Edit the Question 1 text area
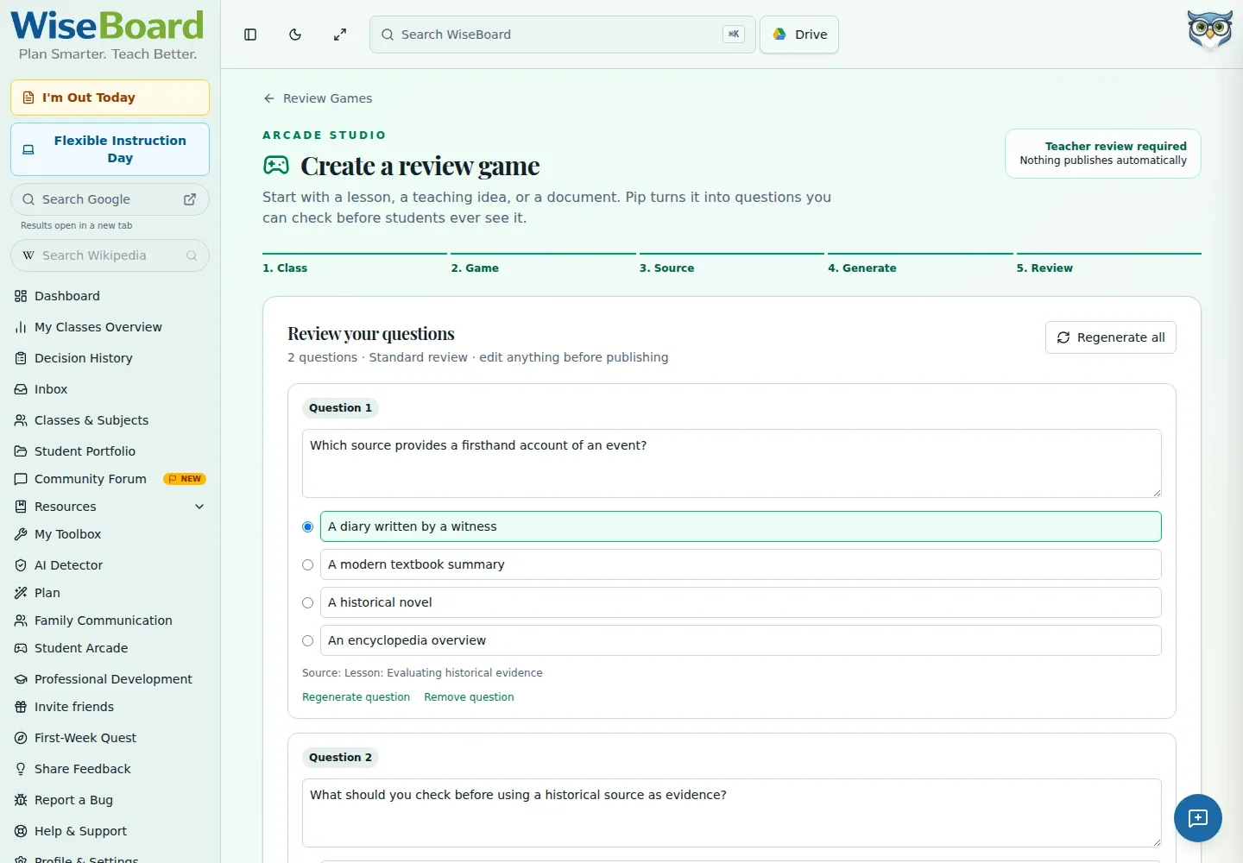 pos(732,463)
